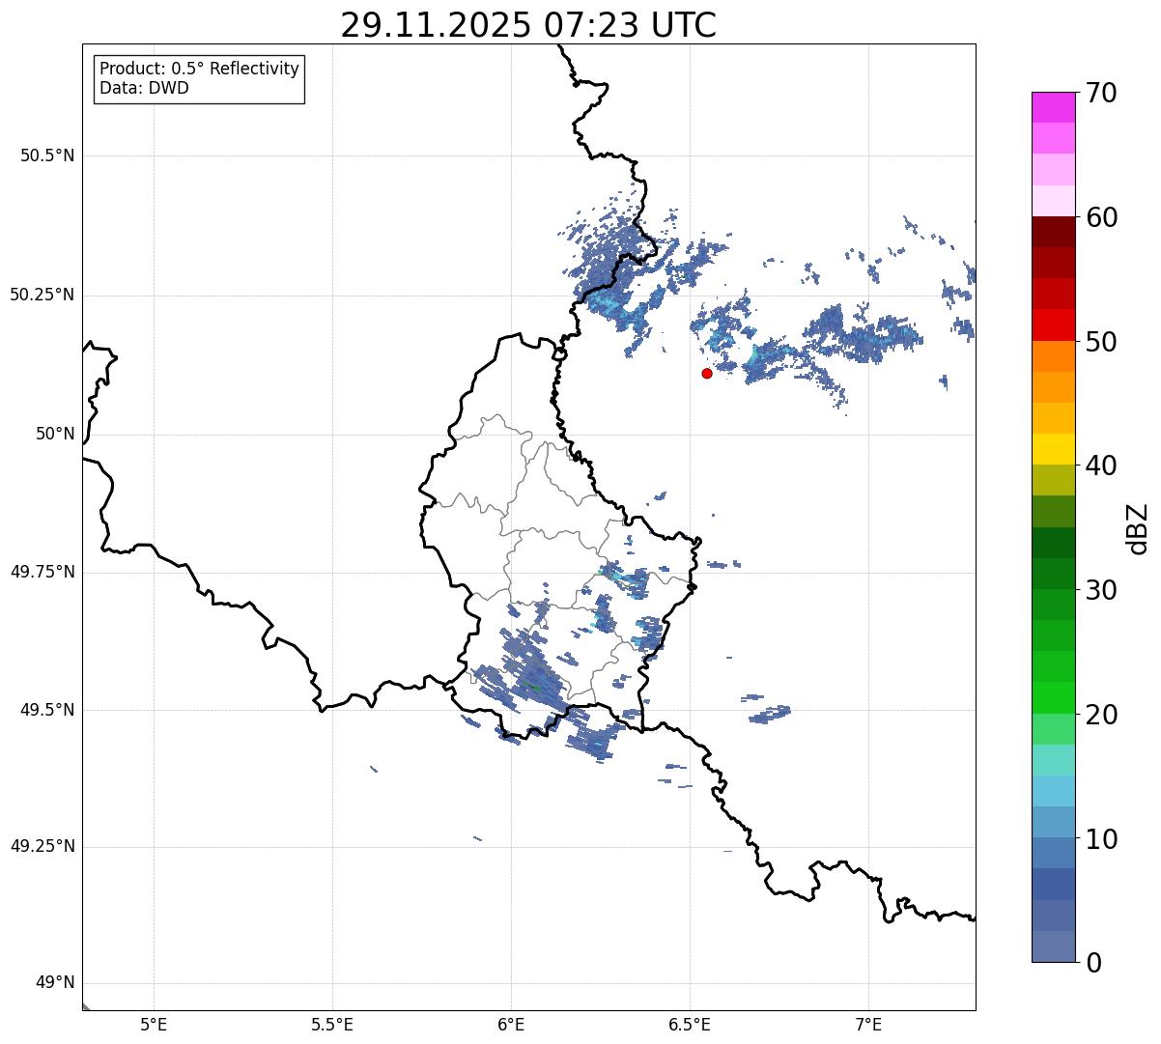Pick the bright red swatch just above 50 dBZ
1161x1044 pixels.
coord(1053,325)
